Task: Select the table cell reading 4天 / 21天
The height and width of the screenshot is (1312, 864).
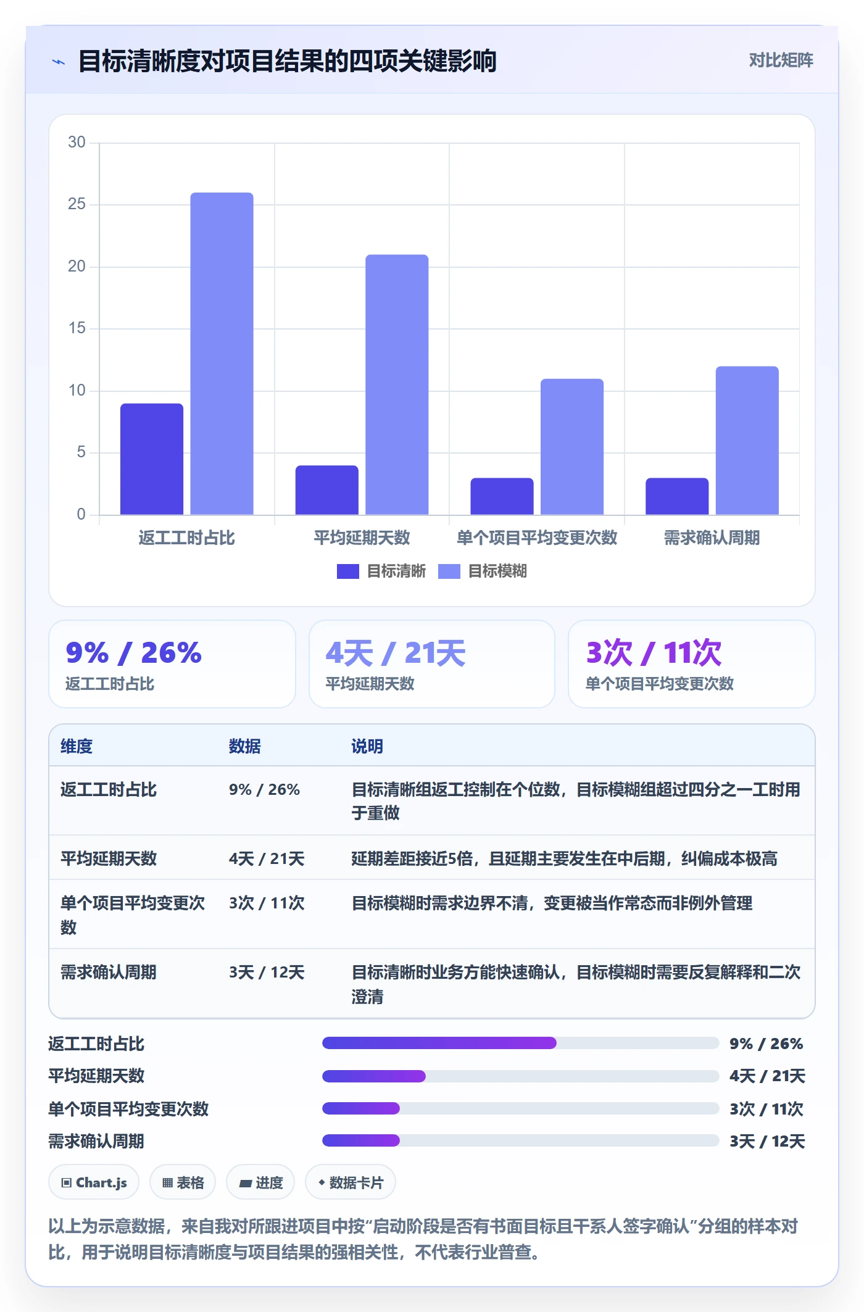Action: click(267, 858)
